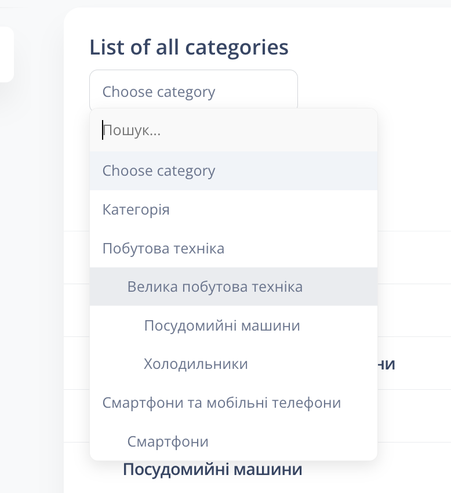Pick the Велика побутова техніка subcategory
Image resolution: width=451 pixels, height=493 pixels.
click(x=215, y=287)
